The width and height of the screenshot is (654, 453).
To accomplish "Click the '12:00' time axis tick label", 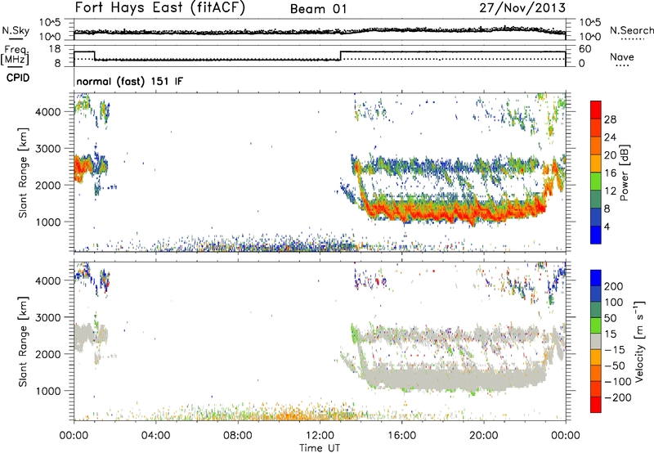I will point(320,436).
